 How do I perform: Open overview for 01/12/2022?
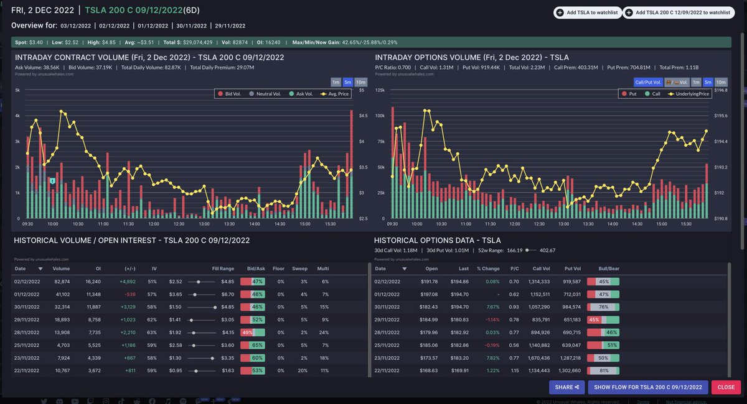click(153, 26)
